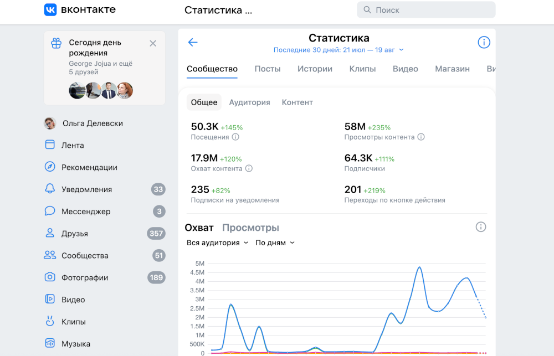Click the Фотографии camera icon
Screen dimensions: 554x356
tap(50, 277)
